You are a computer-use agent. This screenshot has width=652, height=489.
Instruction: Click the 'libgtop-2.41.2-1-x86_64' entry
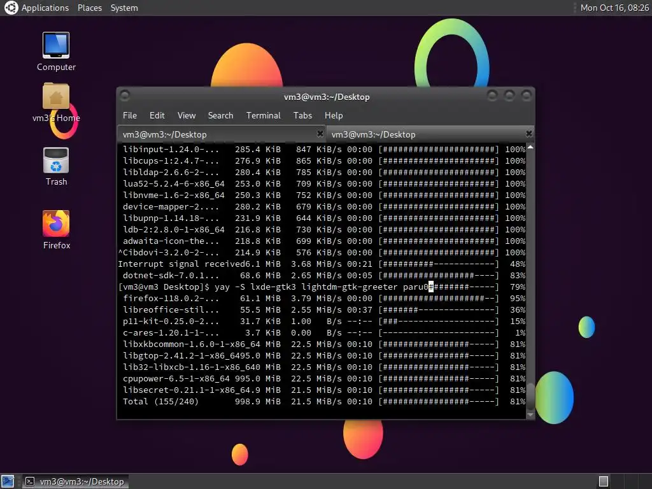point(181,356)
